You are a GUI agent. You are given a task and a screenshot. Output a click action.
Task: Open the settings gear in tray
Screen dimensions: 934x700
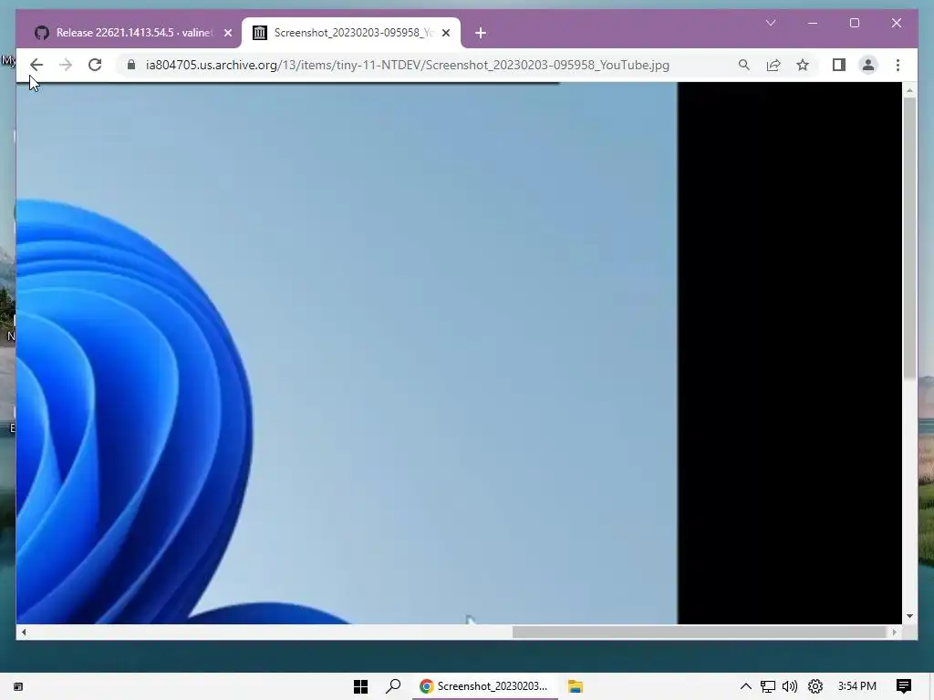[815, 686]
